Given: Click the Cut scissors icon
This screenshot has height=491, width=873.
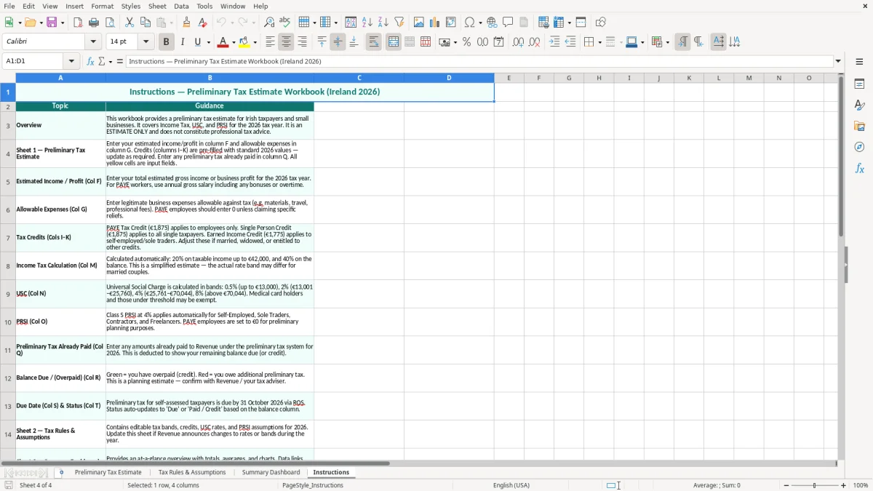Looking at the screenshot, I should click(129, 23).
